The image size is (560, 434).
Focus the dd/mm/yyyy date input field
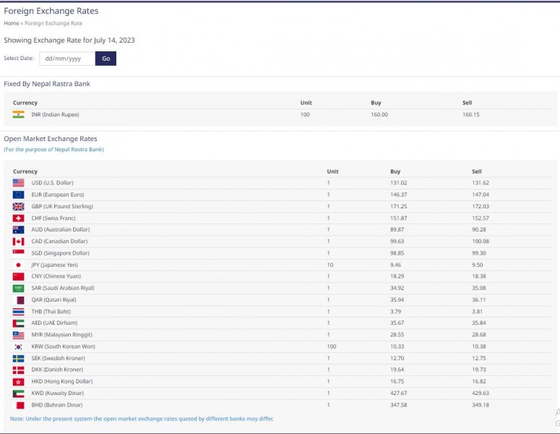pyautogui.click(x=66, y=59)
